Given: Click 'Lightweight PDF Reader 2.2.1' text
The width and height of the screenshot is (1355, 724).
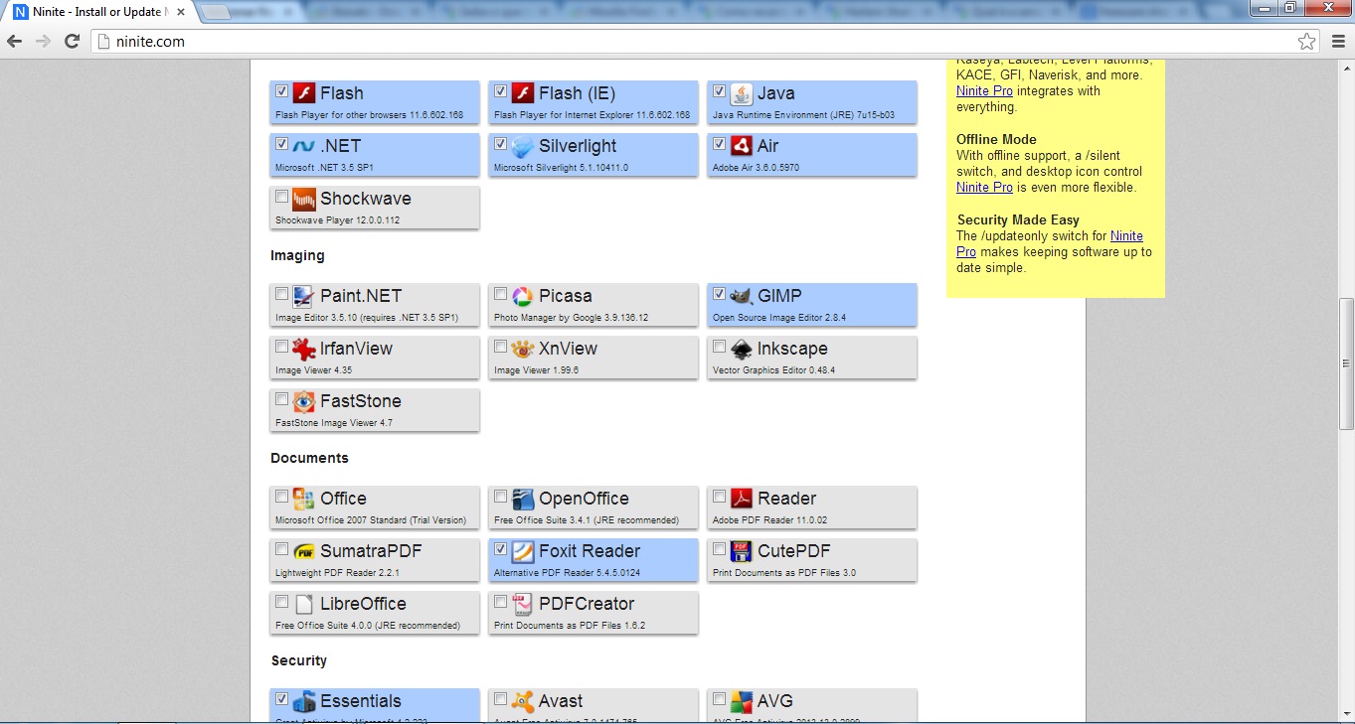Looking at the screenshot, I should click(337, 573).
